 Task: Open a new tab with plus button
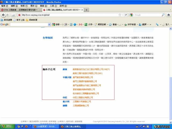[x=87, y=10]
